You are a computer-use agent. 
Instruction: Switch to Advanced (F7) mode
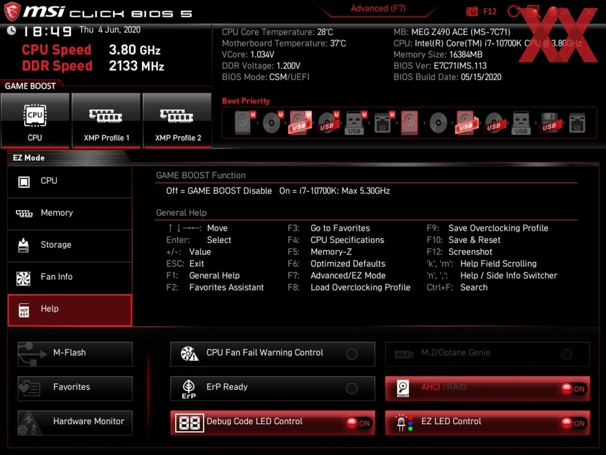pyautogui.click(x=378, y=8)
